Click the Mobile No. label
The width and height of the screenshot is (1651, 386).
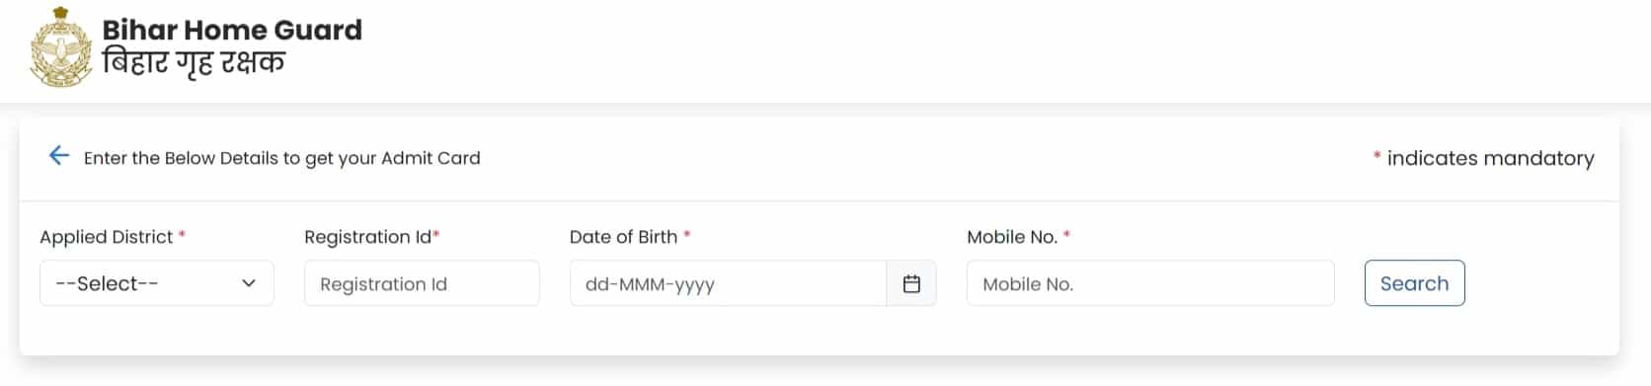pyautogui.click(x=1012, y=237)
